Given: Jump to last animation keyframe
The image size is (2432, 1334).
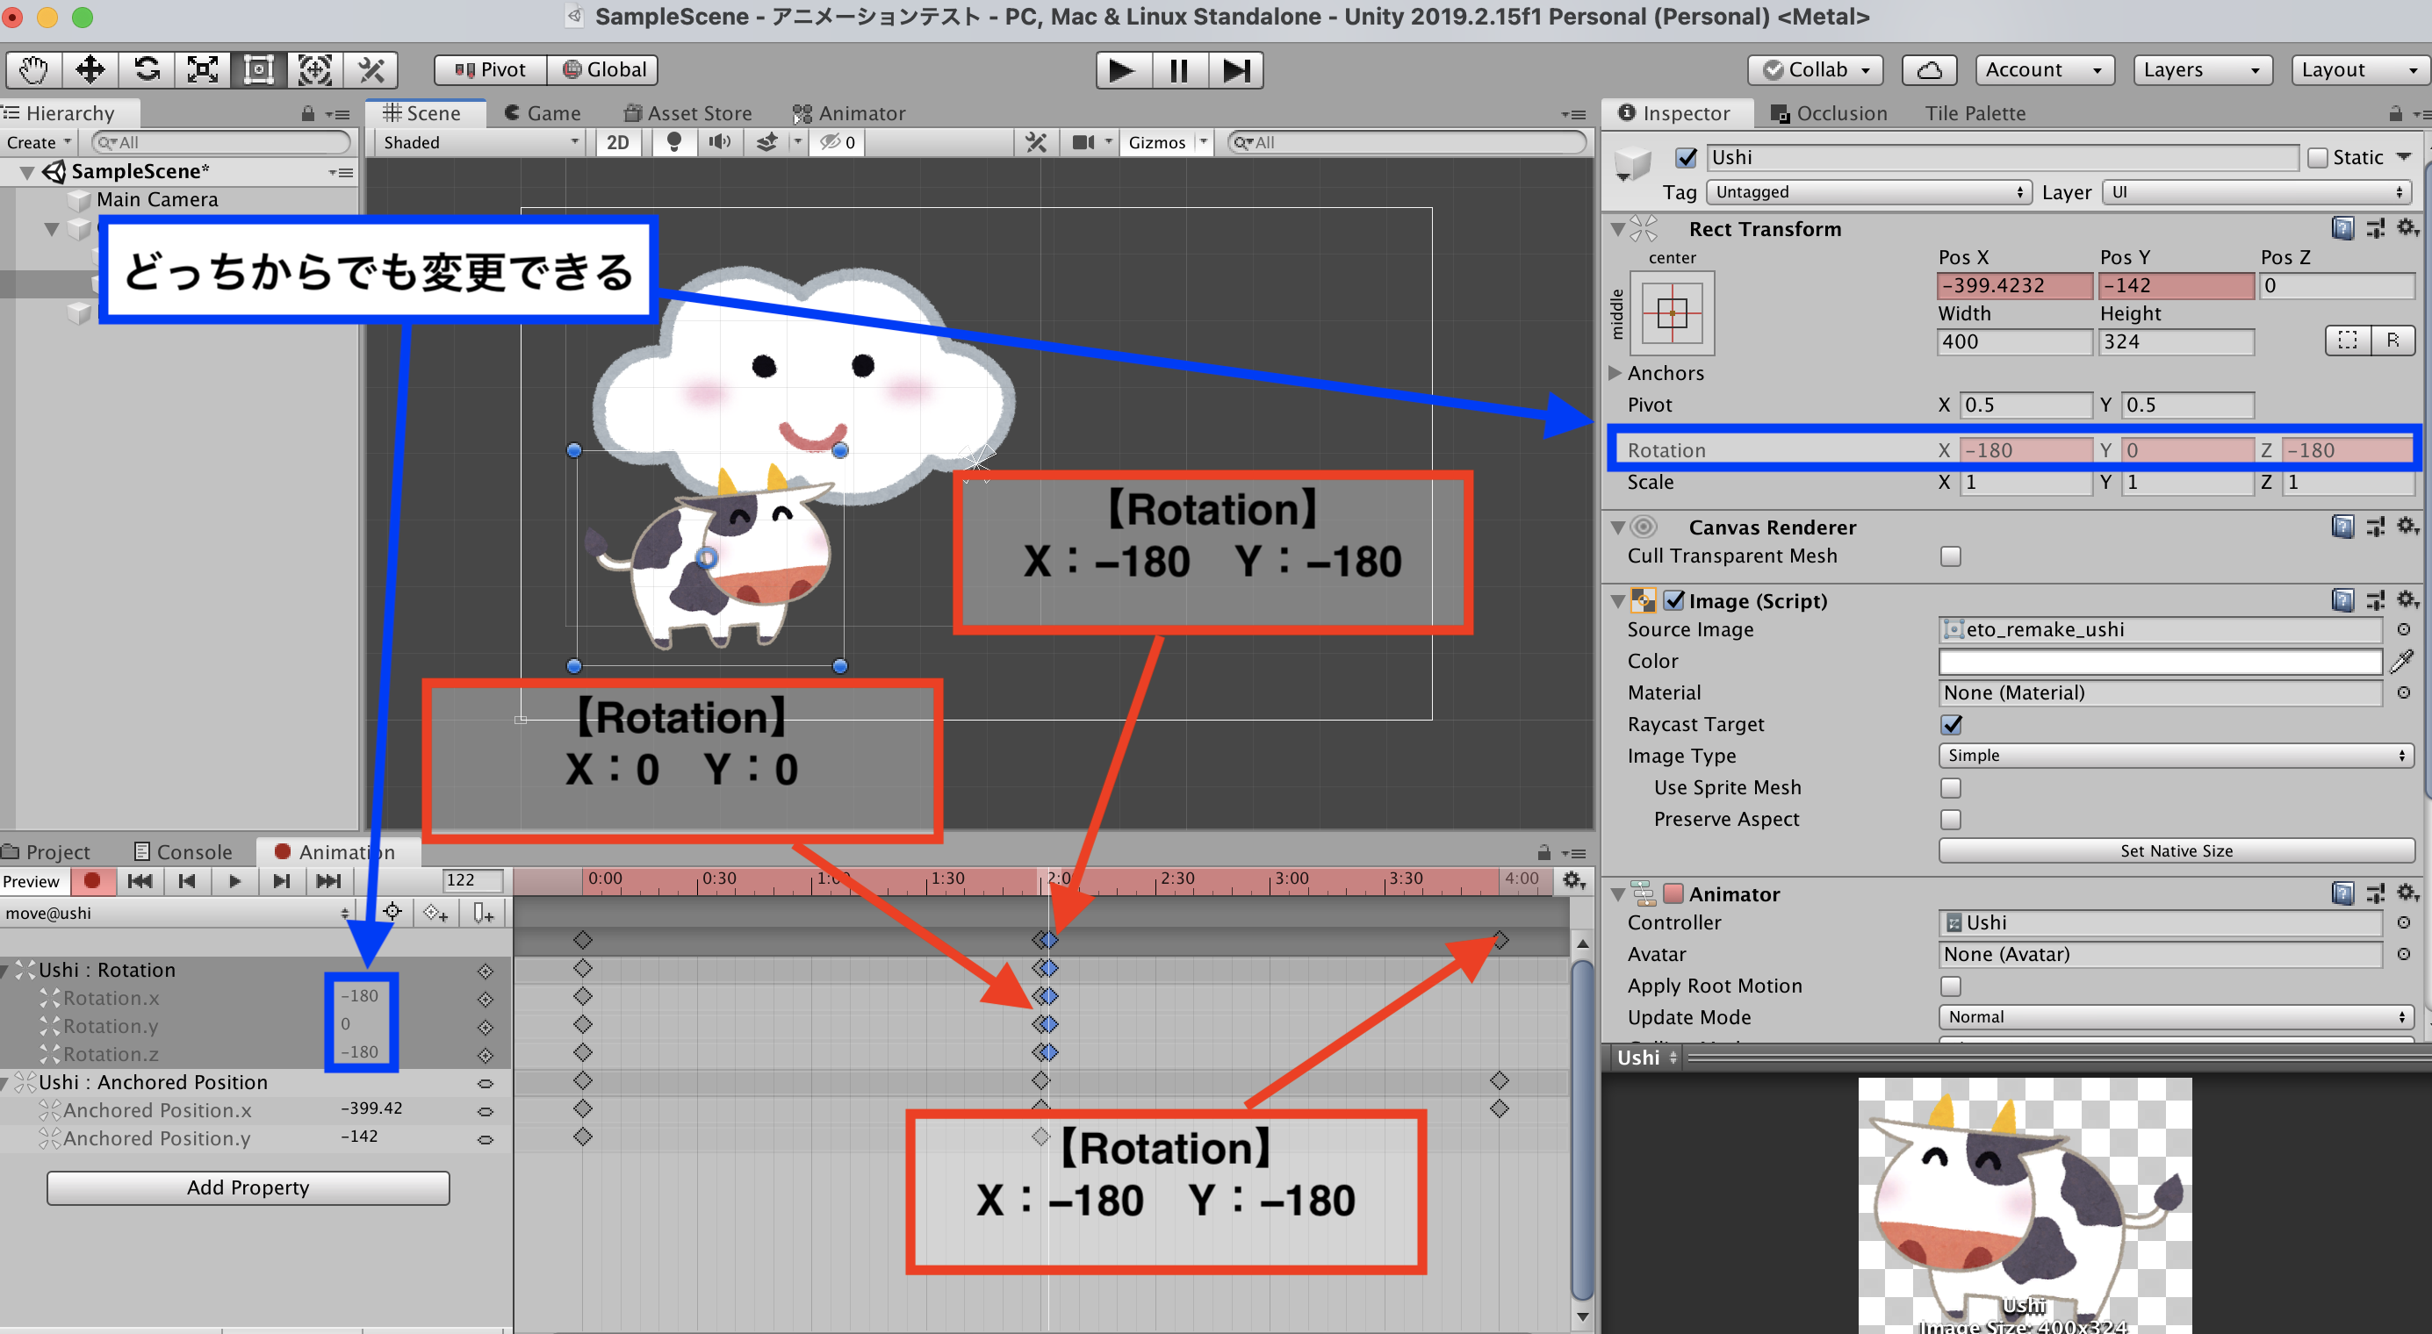Looking at the screenshot, I should 328,880.
